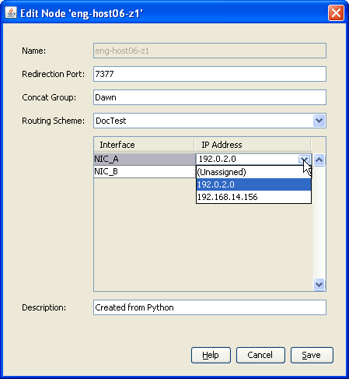Click the disabled Name field
The image size is (349, 379).
[x=210, y=51]
